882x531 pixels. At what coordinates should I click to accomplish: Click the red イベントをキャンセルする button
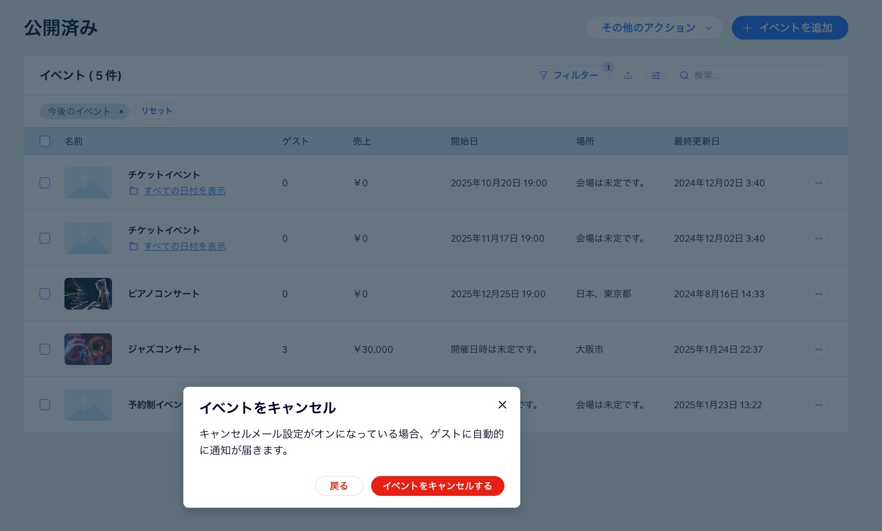pyautogui.click(x=438, y=486)
